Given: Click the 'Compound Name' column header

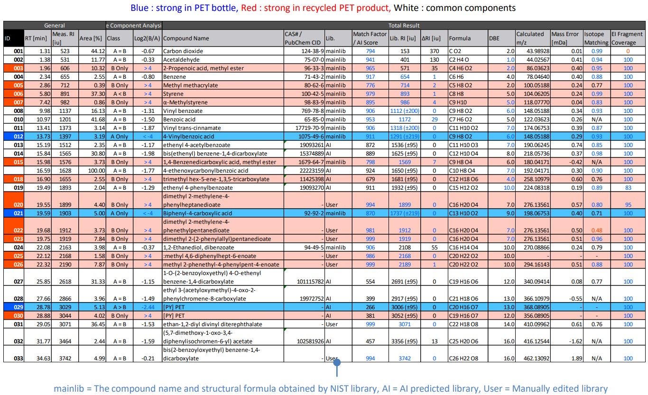Looking at the screenshot, I should click(x=222, y=38).
